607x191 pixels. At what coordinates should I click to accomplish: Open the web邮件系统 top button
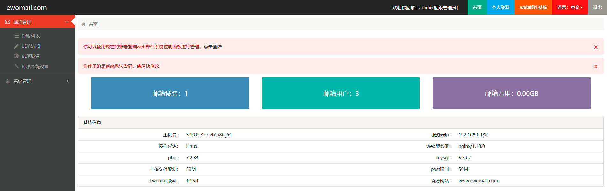pos(533,7)
